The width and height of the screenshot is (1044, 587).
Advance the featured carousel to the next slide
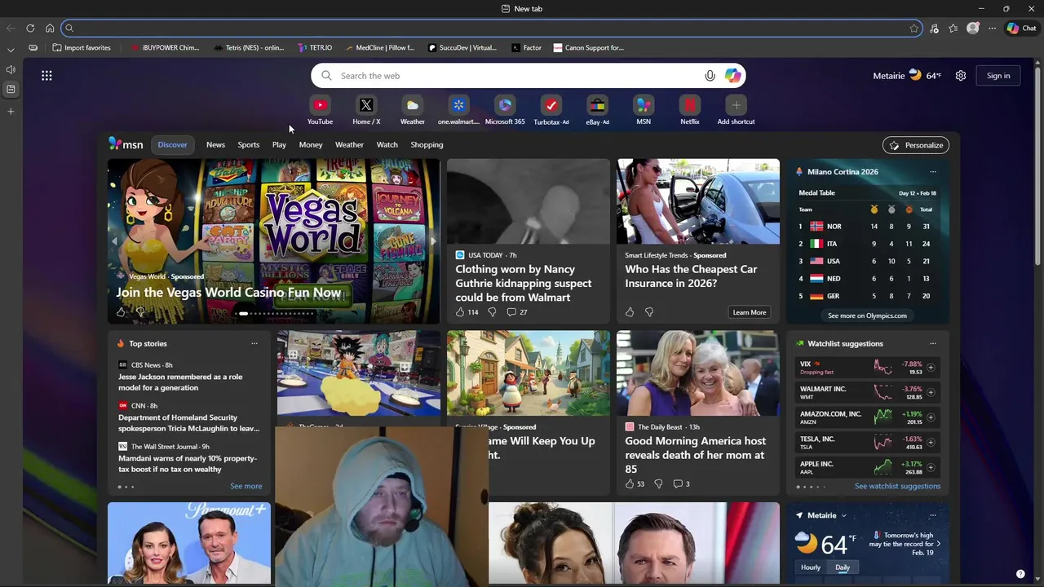point(432,241)
